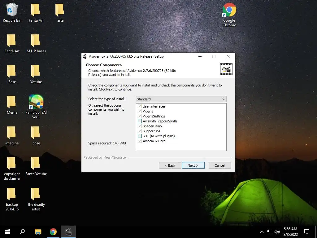Select the arte folder on desktop
The width and height of the screenshot is (317, 238).
pyautogui.click(x=60, y=13)
